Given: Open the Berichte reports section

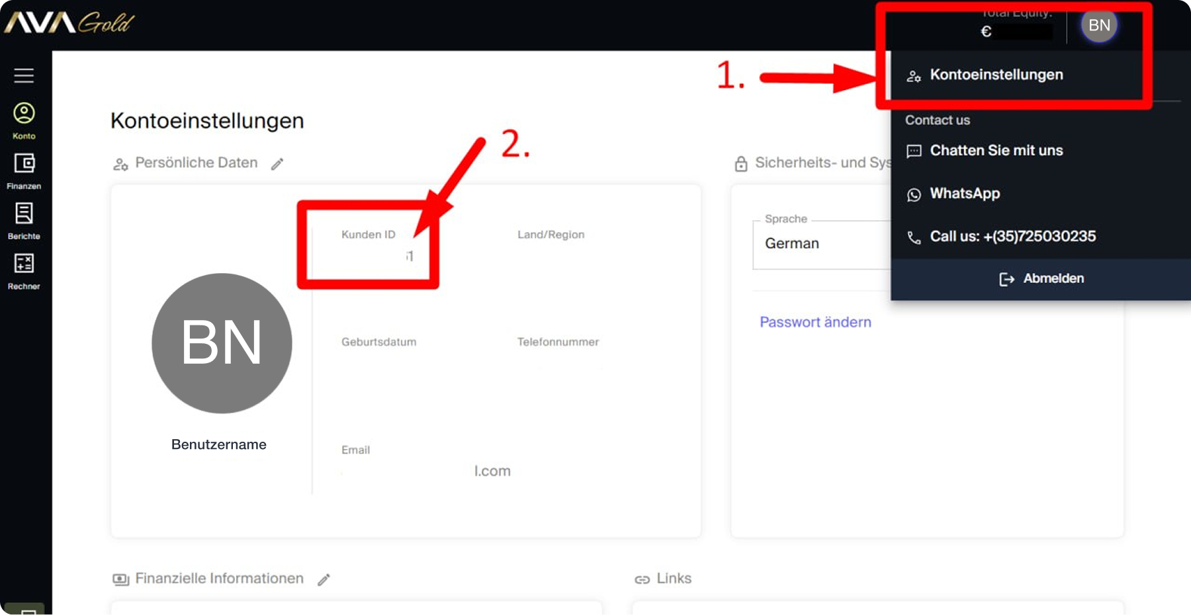Looking at the screenshot, I should pos(24,222).
